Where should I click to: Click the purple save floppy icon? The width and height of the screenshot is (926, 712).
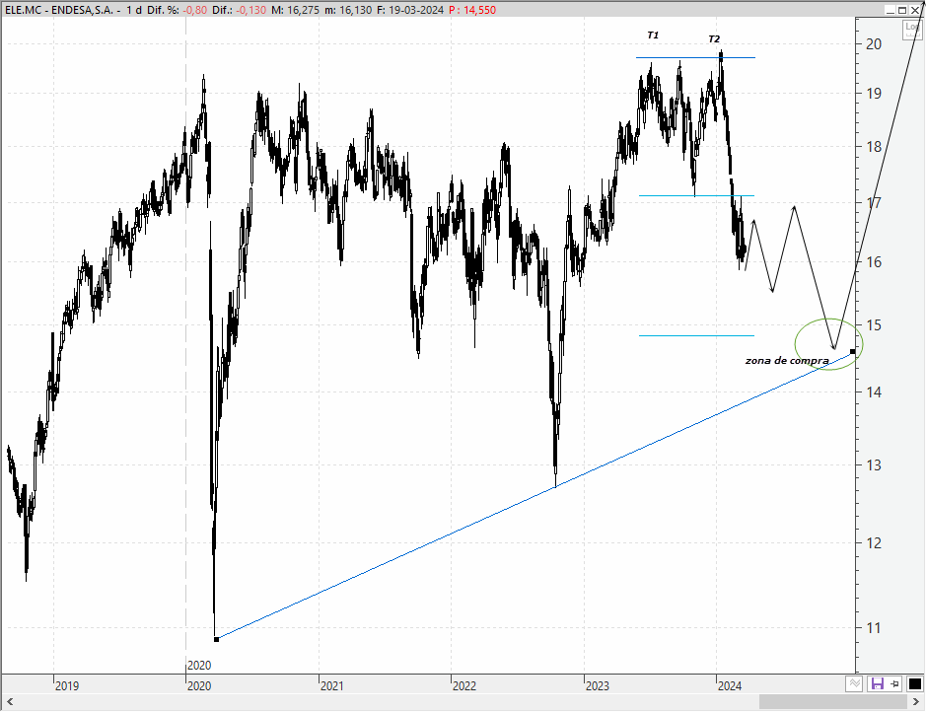click(x=877, y=683)
